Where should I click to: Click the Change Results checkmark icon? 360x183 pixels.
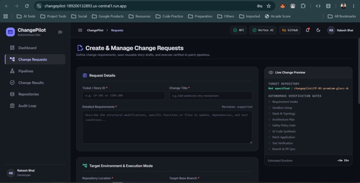click(x=12, y=83)
